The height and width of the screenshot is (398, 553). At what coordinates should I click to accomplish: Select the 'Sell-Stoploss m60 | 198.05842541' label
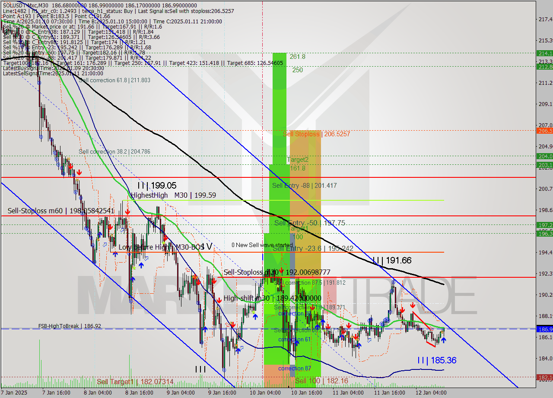pos(61,211)
